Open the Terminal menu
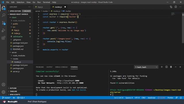Viewport: 184px width, 104px height. [46, 2]
